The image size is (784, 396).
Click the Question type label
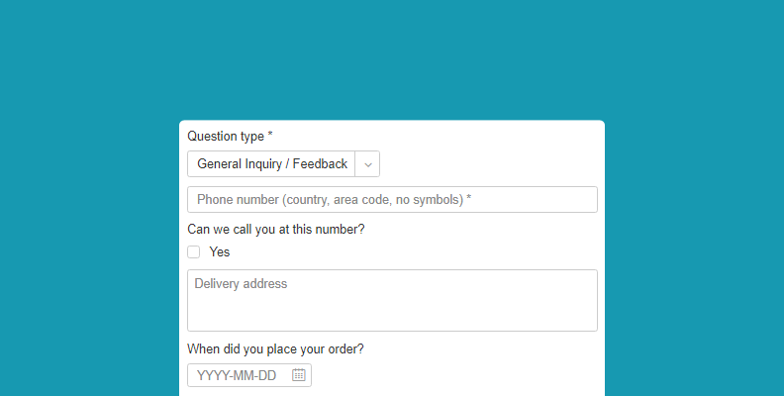230,137
